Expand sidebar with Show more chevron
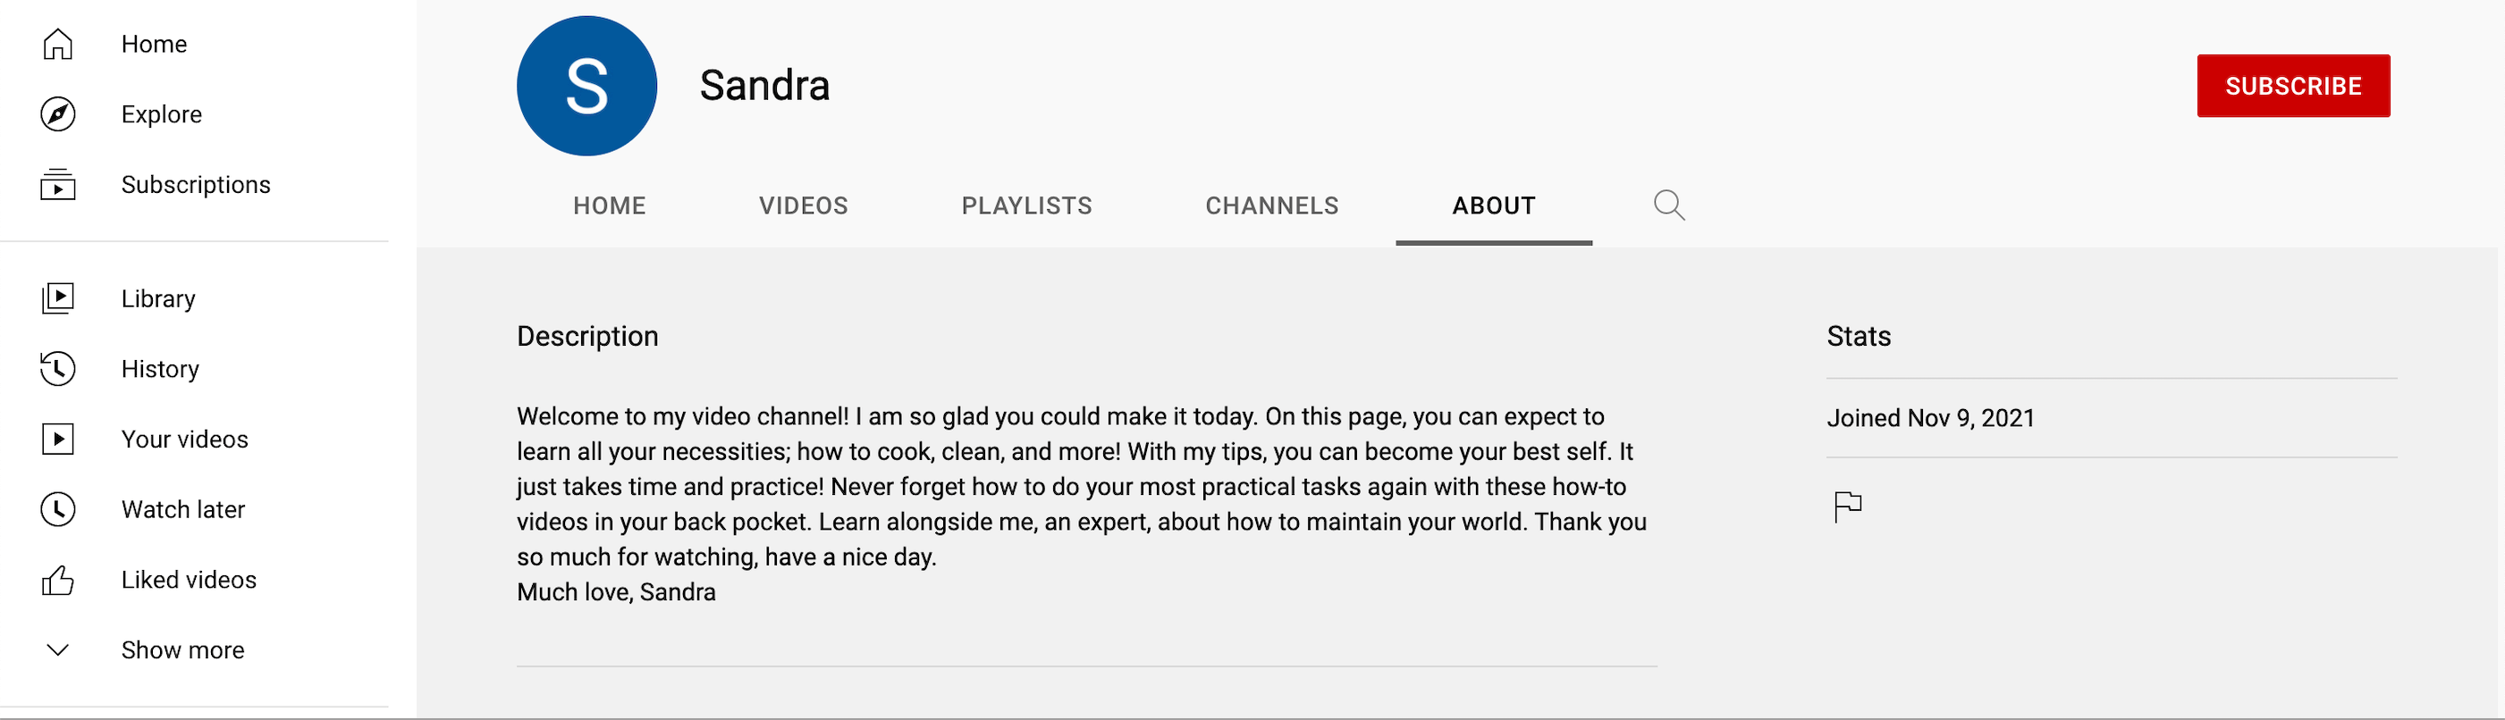The image size is (2505, 720). (x=58, y=650)
